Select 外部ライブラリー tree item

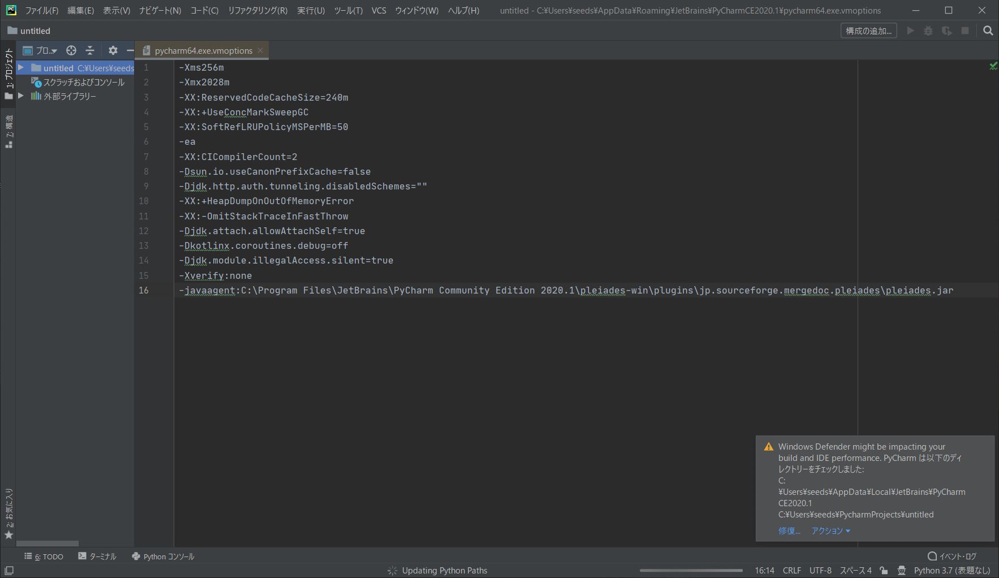pyautogui.click(x=63, y=96)
